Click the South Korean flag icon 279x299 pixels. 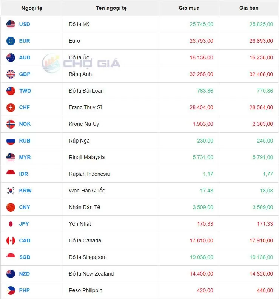tap(11, 191)
